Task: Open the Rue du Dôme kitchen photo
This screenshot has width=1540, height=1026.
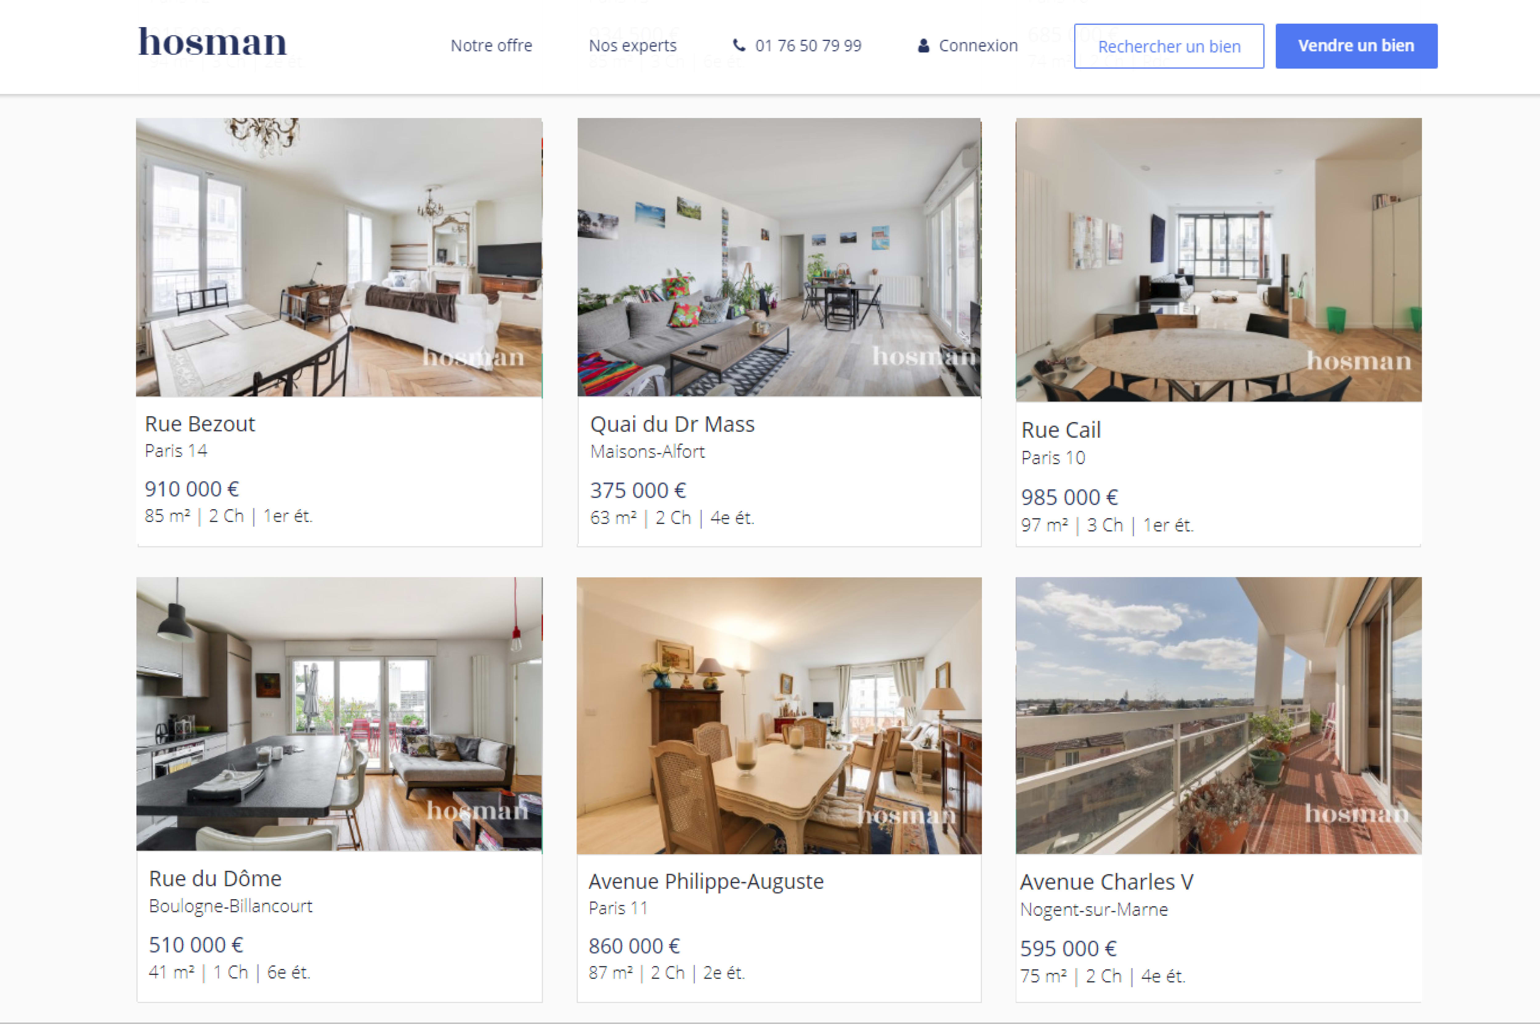Action: [x=339, y=714]
